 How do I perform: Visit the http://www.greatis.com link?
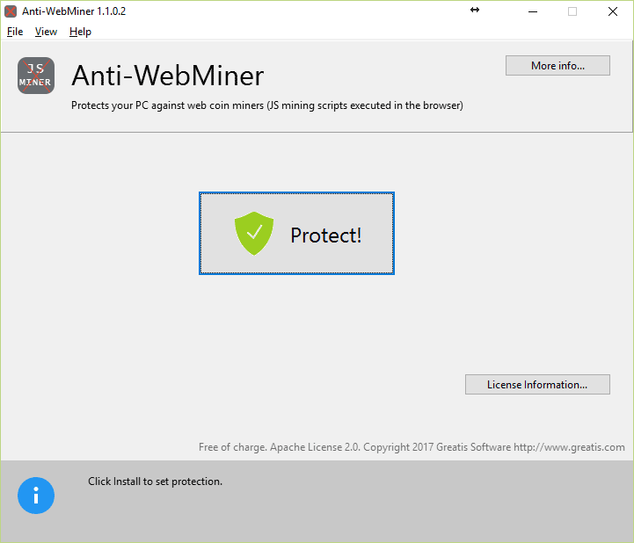pos(569,447)
